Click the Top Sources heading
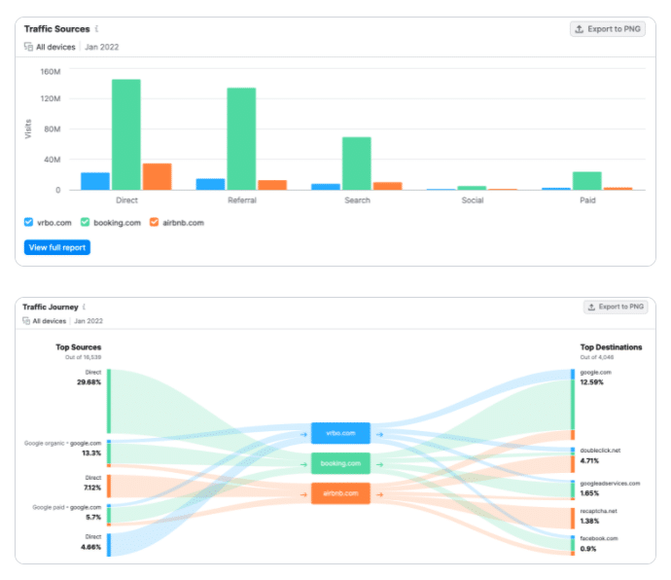The width and height of the screenshot is (671, 580). [x=79, y=347]
